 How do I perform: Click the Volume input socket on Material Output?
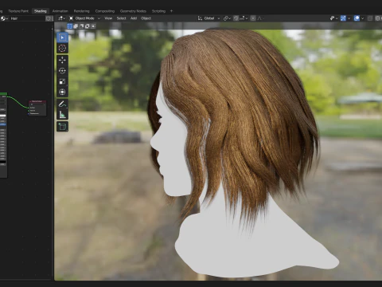29,111
